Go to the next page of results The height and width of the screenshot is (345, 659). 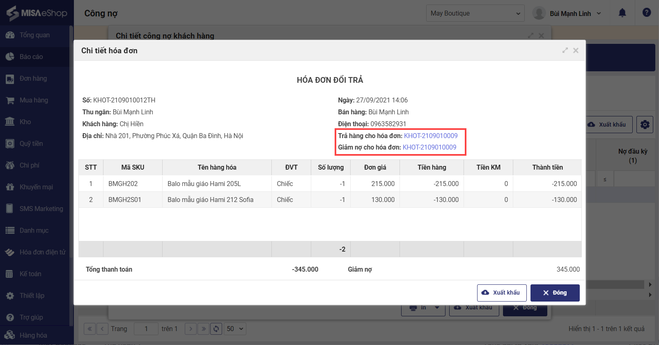click(x=191, y=329)
